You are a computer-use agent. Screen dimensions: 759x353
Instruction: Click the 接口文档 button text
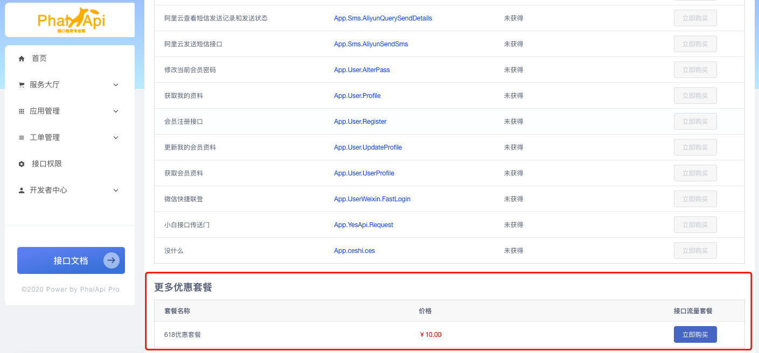[x=71, y=260]
